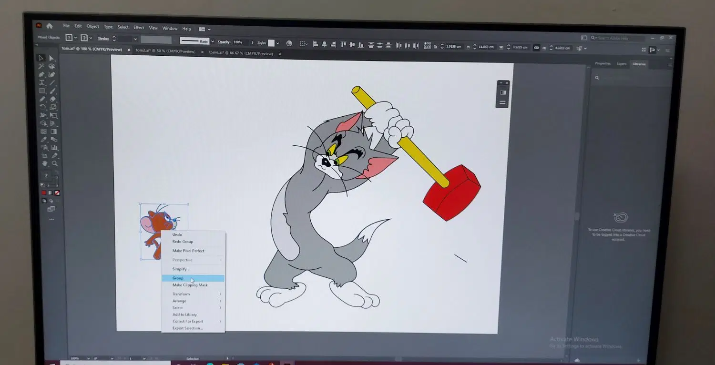This screenshot has width=715, height=365.
Task: Select the Pen tool
Action: (x=41, y=75)
